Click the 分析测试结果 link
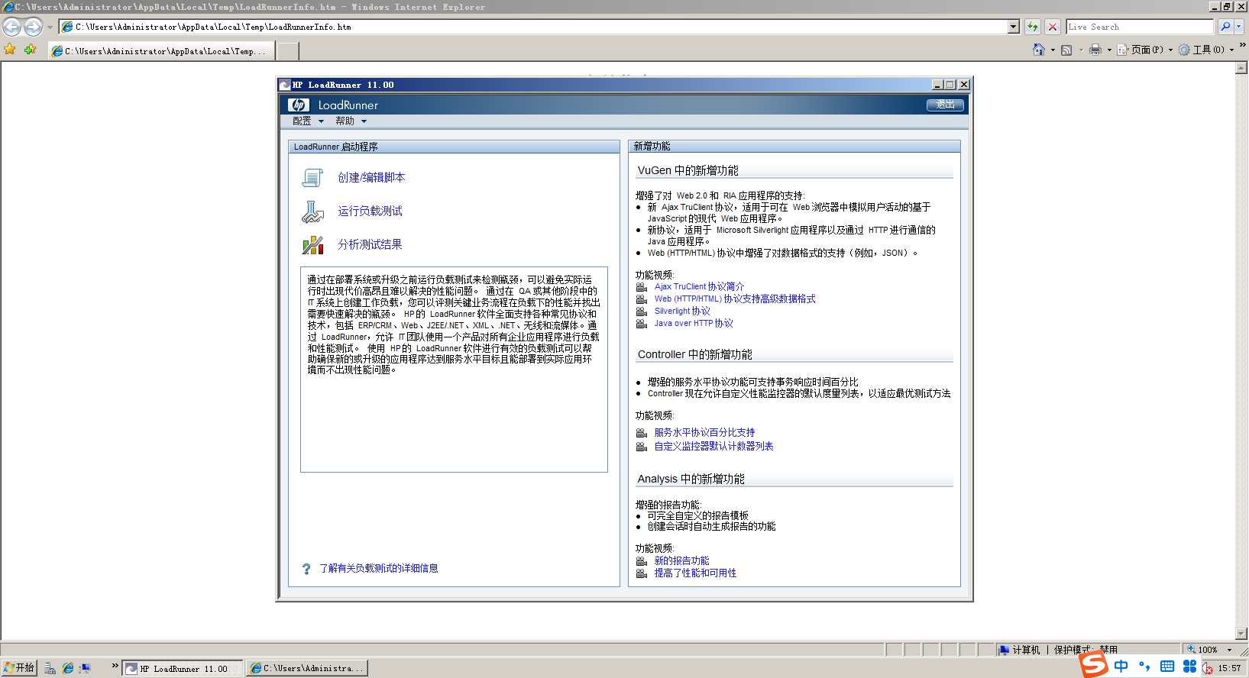The image size is (1249, 678). [370, 245]
